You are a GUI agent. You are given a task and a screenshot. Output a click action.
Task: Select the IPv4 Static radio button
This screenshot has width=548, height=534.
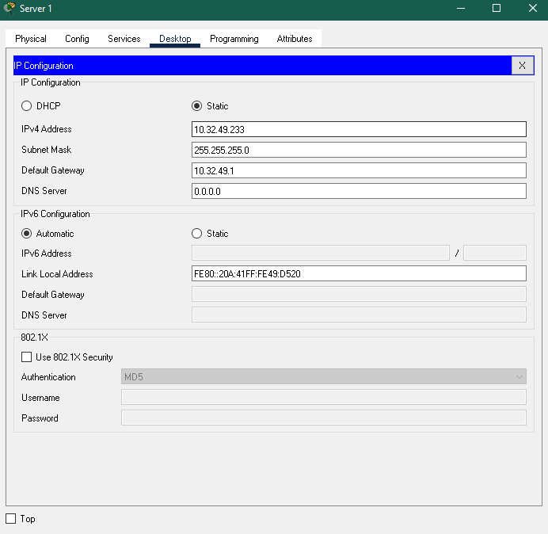196,105
